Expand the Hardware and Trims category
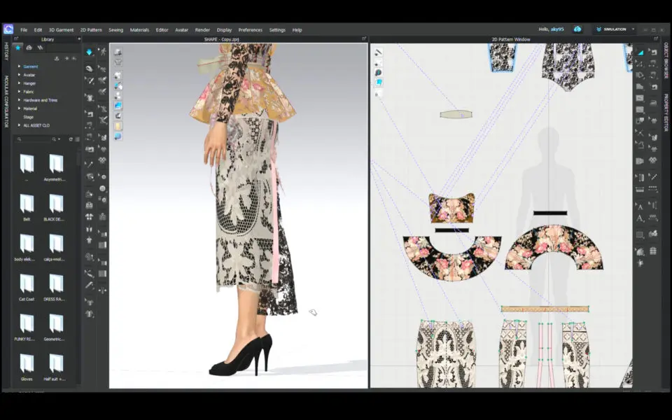 point(19,100)
